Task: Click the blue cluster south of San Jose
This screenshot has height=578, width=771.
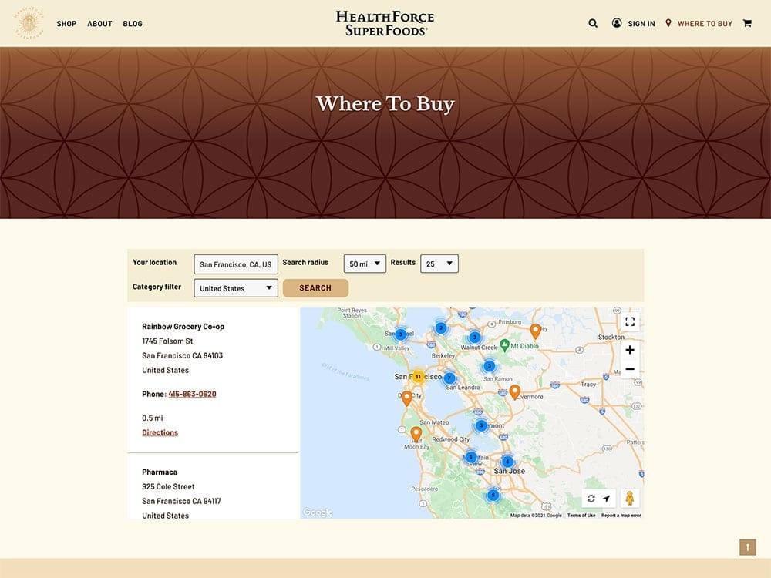Action: pos(493,495)
